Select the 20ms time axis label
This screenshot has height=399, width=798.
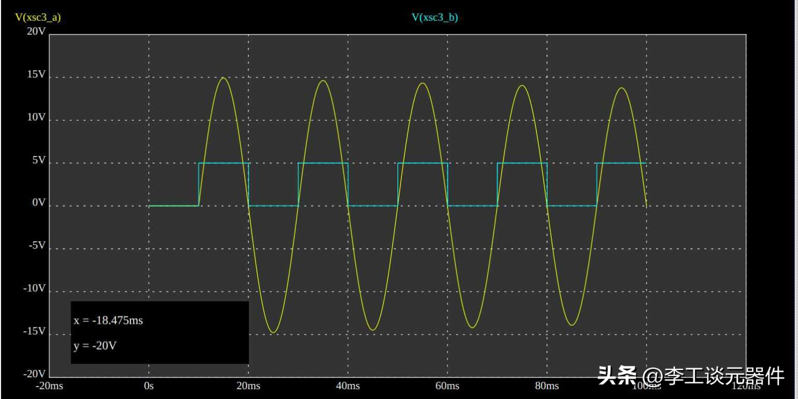(248, 386)
